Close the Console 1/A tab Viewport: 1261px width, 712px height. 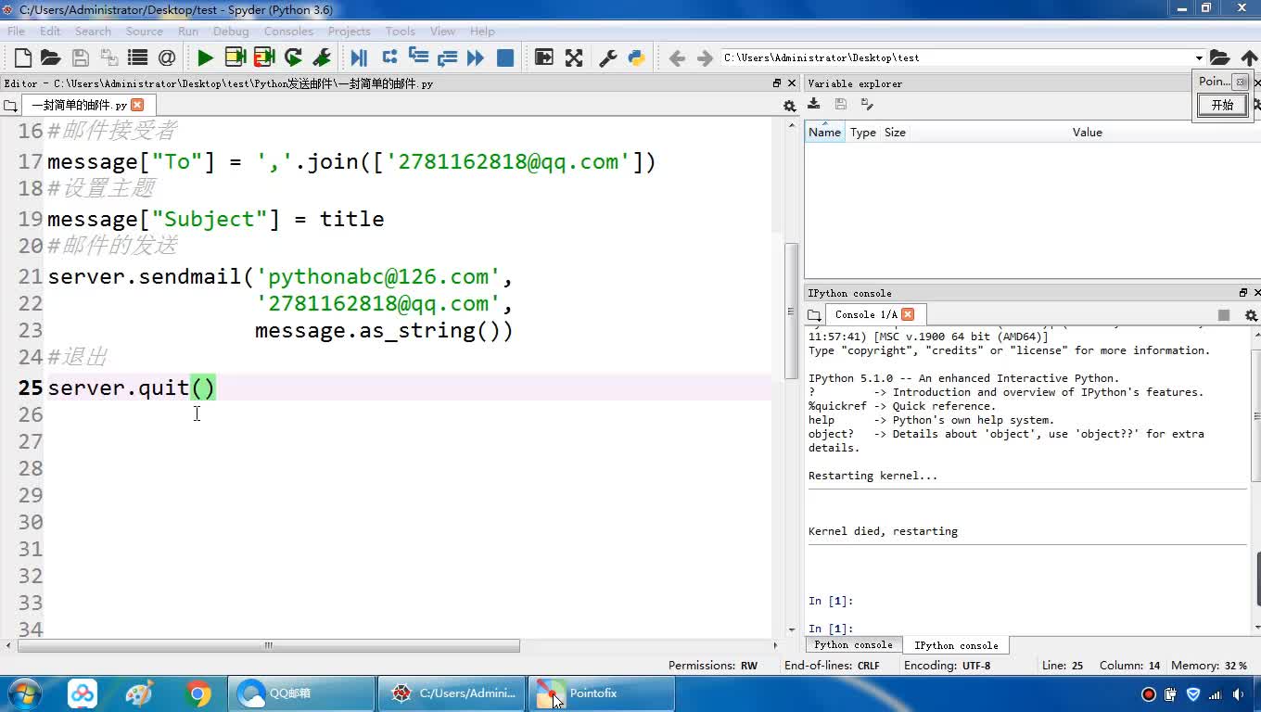click(908, 314)
